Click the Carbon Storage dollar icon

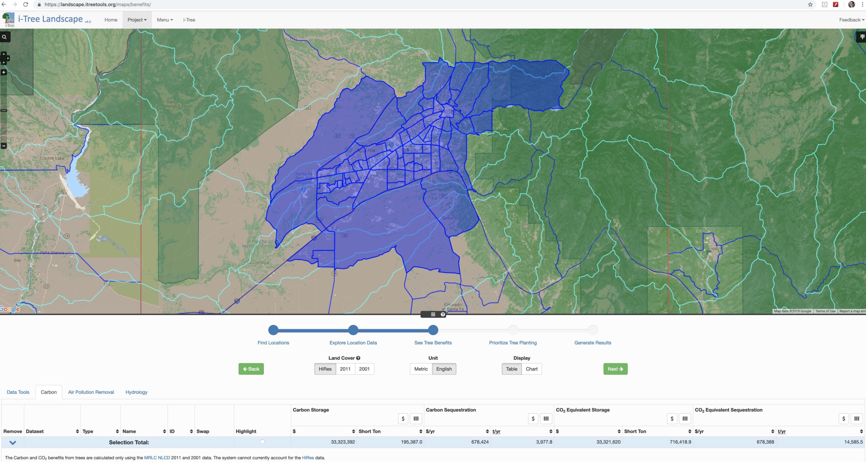(x=403, y=419)
